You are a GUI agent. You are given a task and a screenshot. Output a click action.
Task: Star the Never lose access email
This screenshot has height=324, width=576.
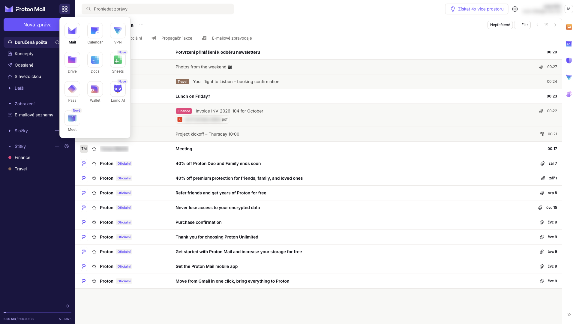pyautogui.click(x=94, y=208)
